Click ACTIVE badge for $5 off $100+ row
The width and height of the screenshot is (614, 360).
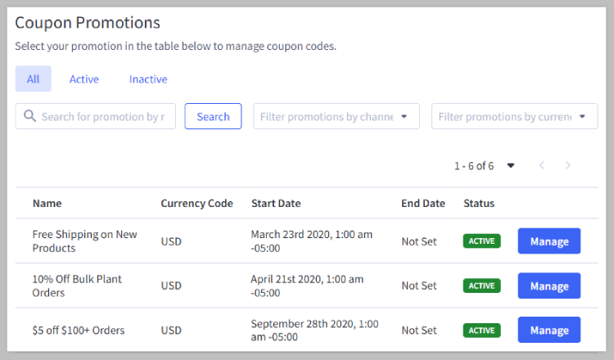pos(481,331)
